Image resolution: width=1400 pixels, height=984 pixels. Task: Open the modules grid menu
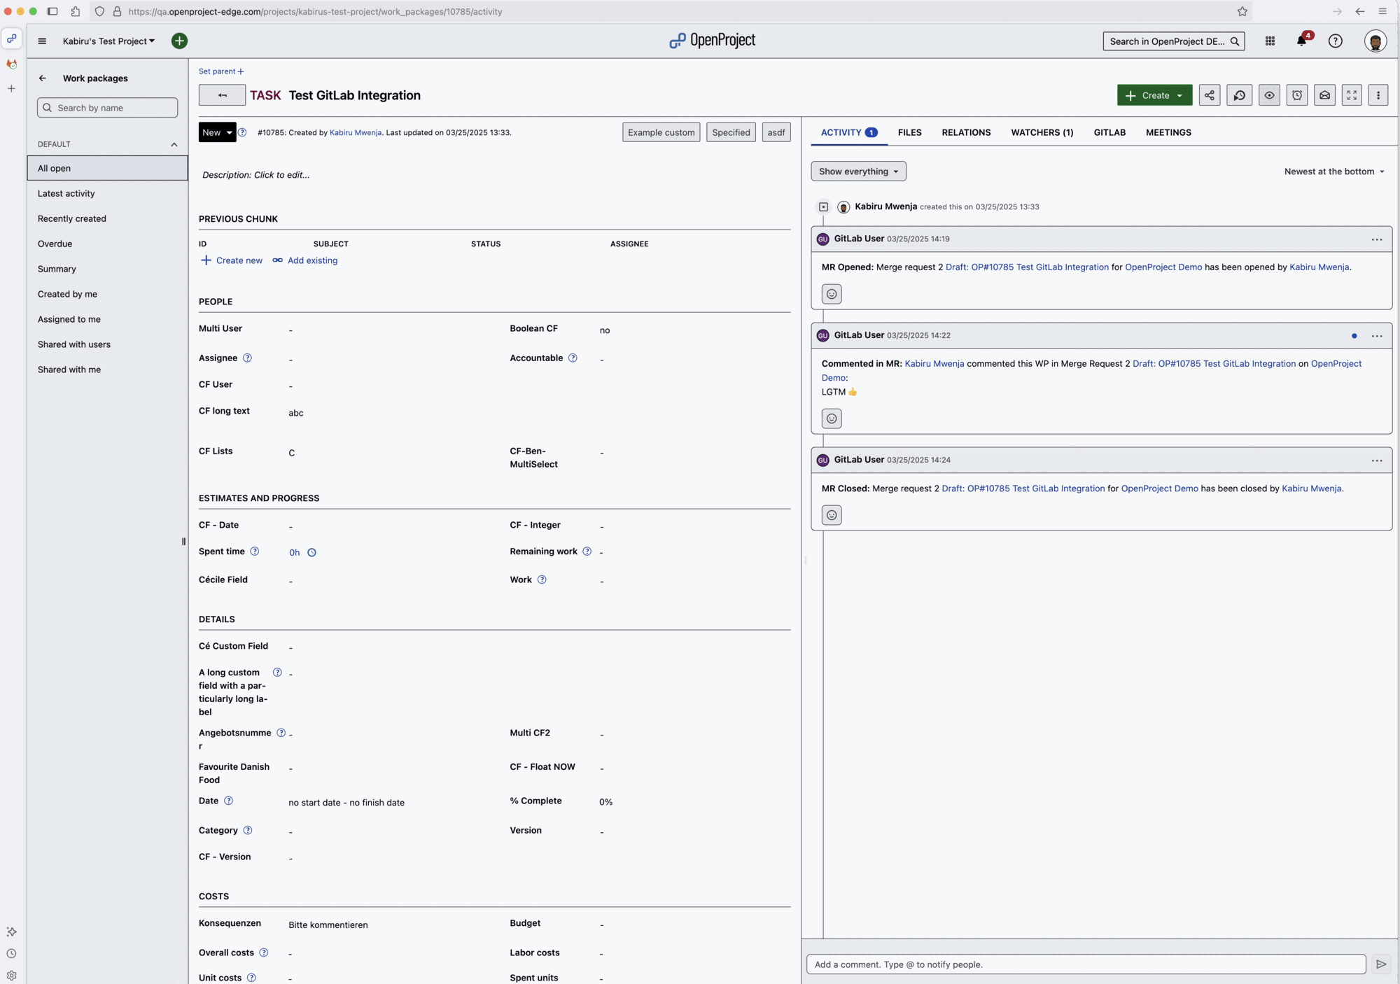pos(1270,41)
